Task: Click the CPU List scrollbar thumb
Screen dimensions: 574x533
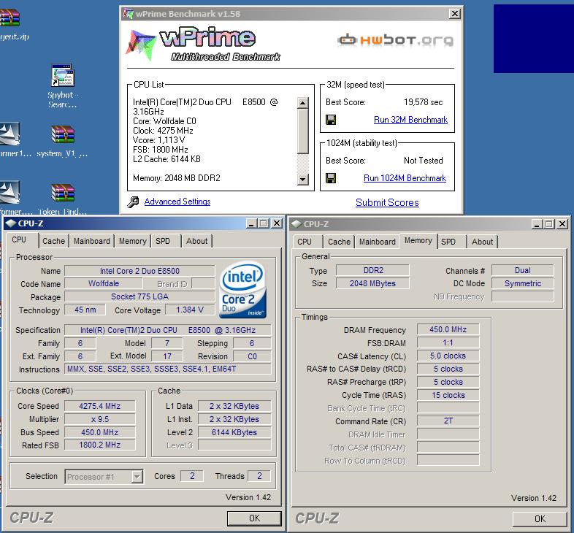Action: pyautogui.click(x=302, y=131)
